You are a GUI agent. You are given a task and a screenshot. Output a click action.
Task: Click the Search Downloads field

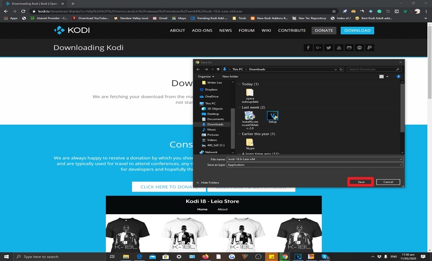point(373,69)
